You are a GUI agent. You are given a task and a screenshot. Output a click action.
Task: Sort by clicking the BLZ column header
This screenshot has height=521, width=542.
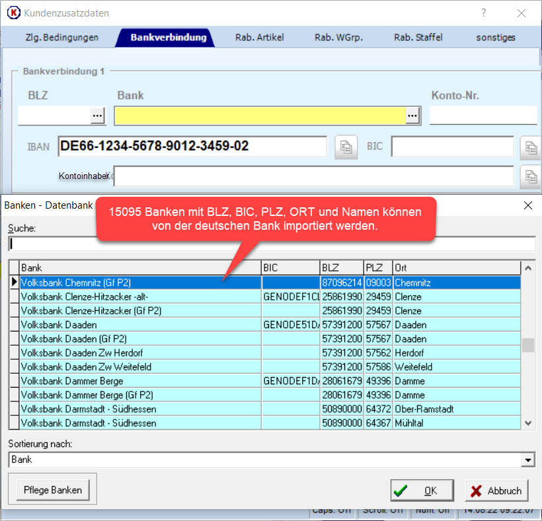click(x=341, y=268)
